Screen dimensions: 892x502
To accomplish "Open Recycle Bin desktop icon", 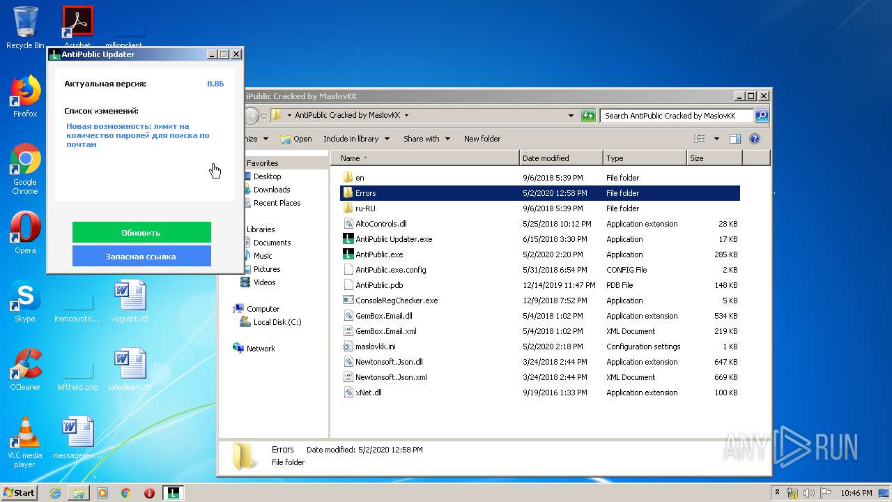I will pyautogui.click(x=25, y=28).
